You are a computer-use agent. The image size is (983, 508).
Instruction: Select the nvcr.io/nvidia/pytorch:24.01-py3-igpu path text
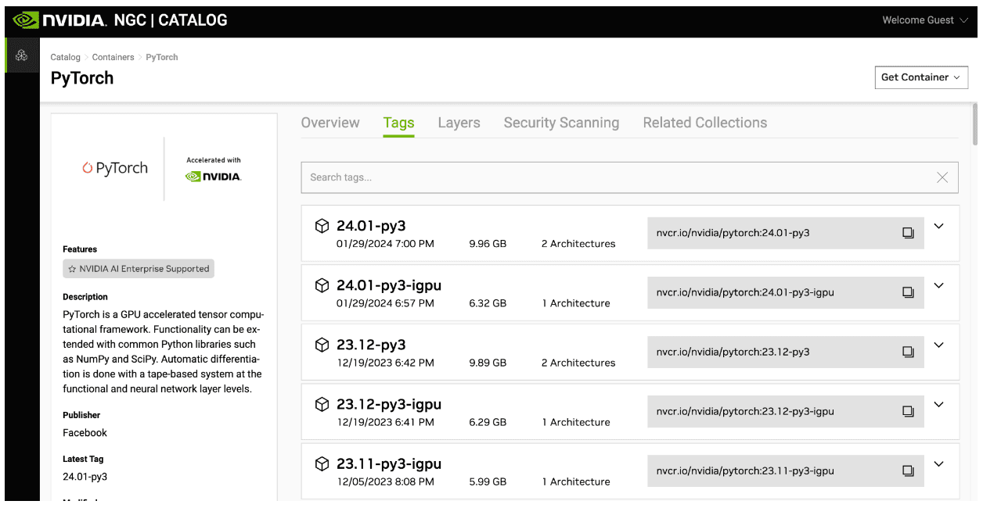point(745,292)
